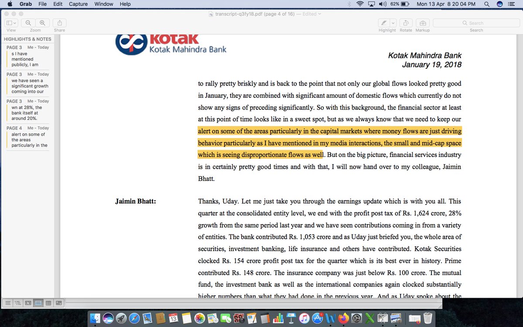Image resolution: width=523 pixels, height=327 pixels.
Task: Open the Help menu
Action: pos(125,4)
